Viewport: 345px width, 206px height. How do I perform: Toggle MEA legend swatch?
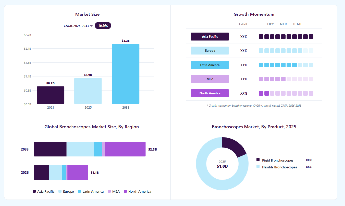(x=109, y=191)
